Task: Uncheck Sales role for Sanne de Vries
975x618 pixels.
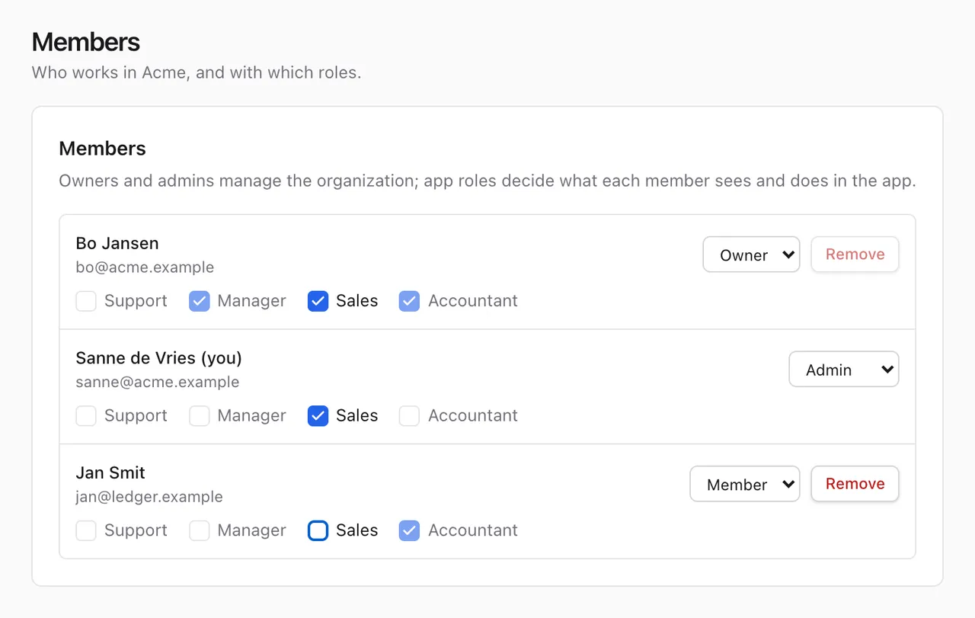Action: [318, 416]
